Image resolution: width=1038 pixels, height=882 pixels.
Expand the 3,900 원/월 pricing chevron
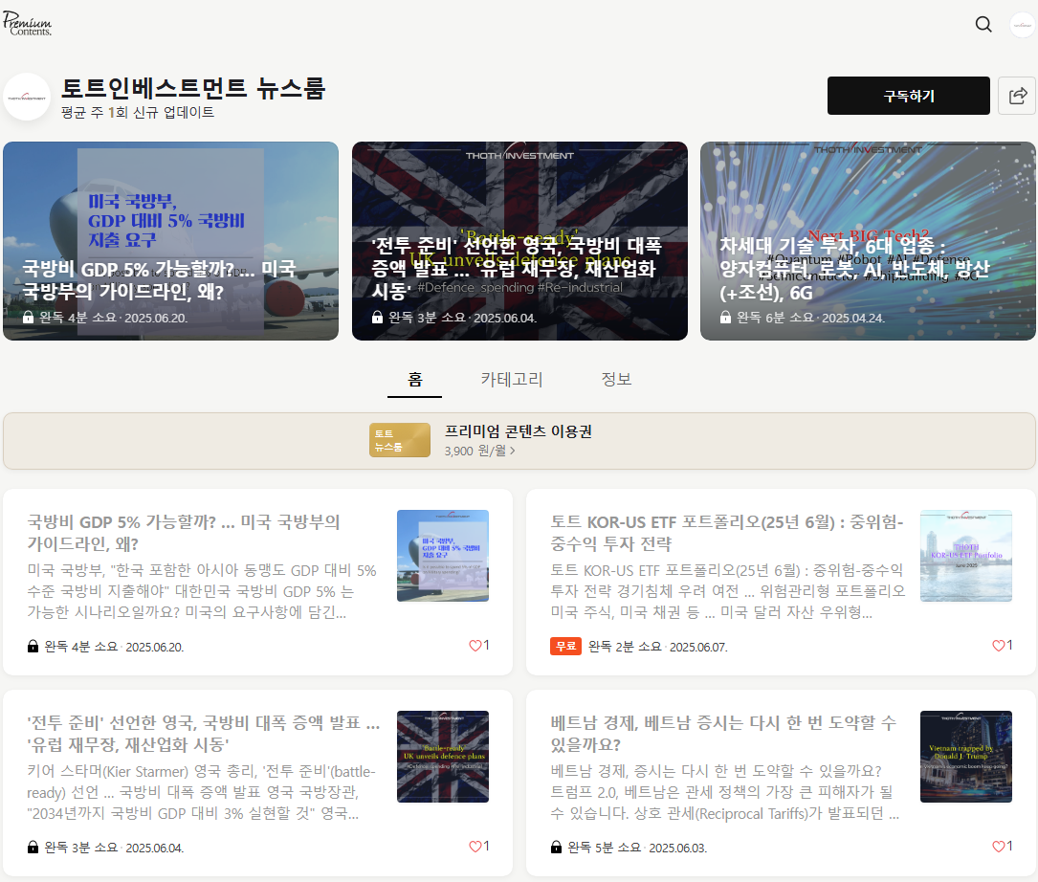pos(513,451)
